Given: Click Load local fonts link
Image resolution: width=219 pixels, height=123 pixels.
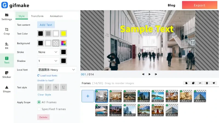Looking at the screenshot, I should pyautogui.click(x=49, y=75).
